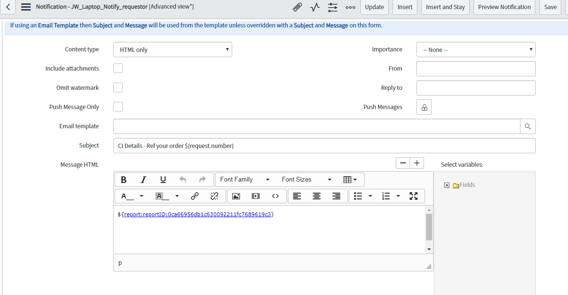
Task: Click the editor resize grip handle
Action: pos(429,267)
